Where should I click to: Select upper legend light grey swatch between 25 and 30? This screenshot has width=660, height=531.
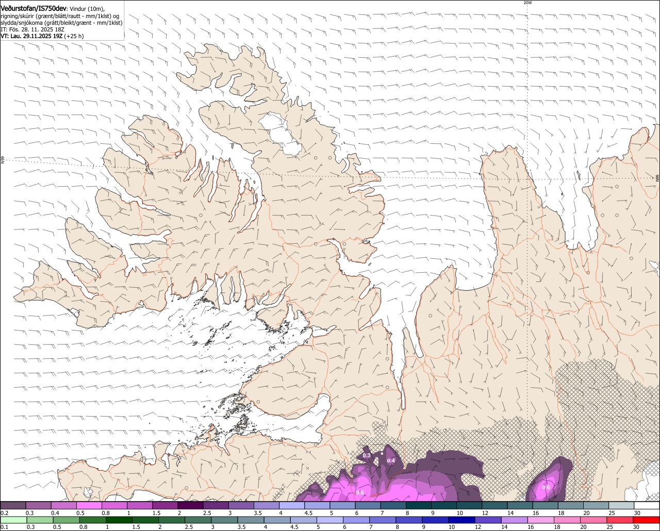621,506
